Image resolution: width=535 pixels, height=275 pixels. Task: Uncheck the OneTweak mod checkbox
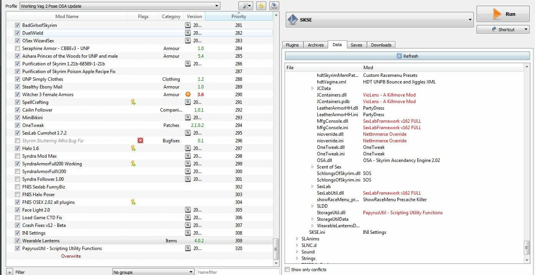click(17, 125)
